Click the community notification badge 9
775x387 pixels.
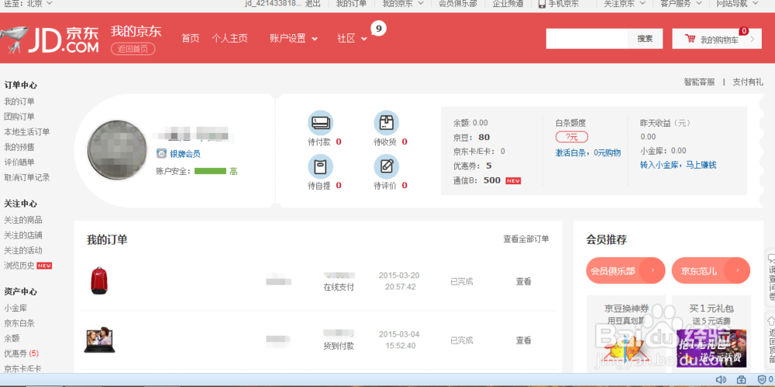tap(378, 29)
